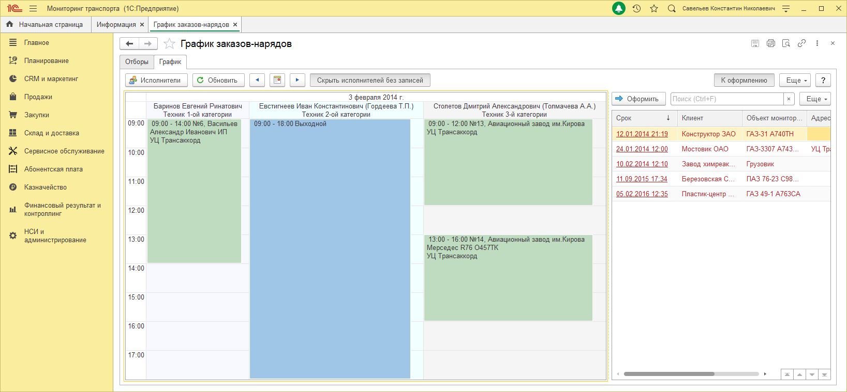This screenshot has height=392, width=847.
Task: Open the preview icon in form header
Action: tap(786, 43)
